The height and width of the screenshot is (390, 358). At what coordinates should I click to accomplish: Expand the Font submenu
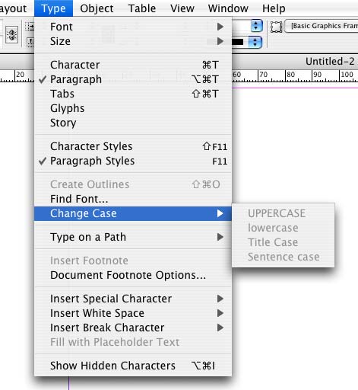coord(133,27)
